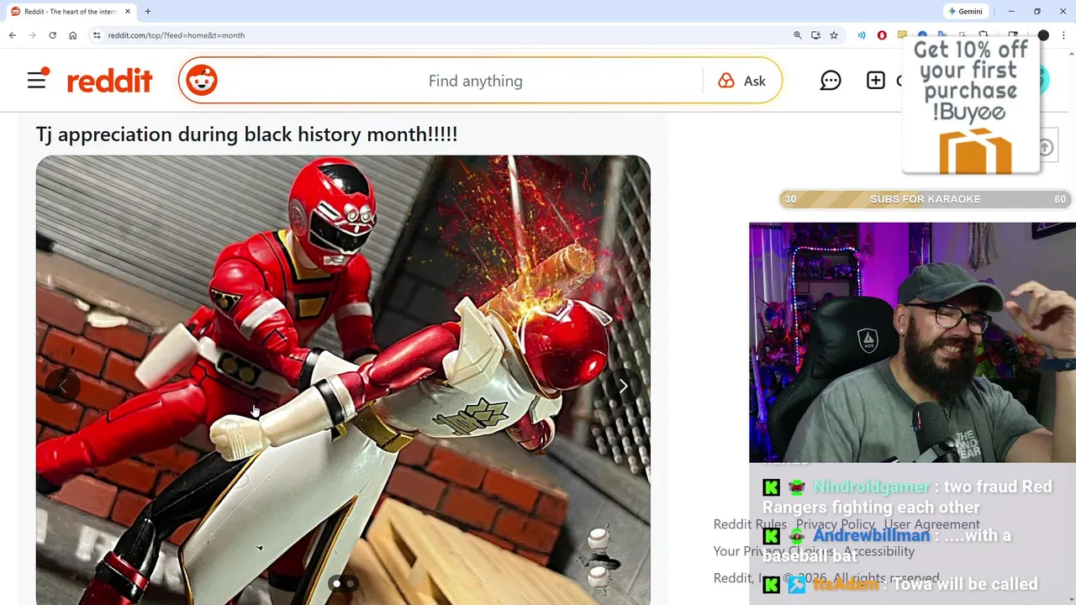Select the second carousel indicator dot
Image resolution: width=1076 pixels, height=605 pixels.
click(x=351, y=583)
